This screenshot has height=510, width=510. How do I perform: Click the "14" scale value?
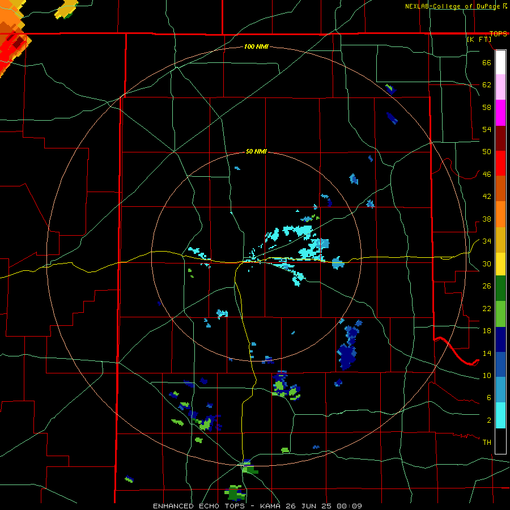coord(487,353)
